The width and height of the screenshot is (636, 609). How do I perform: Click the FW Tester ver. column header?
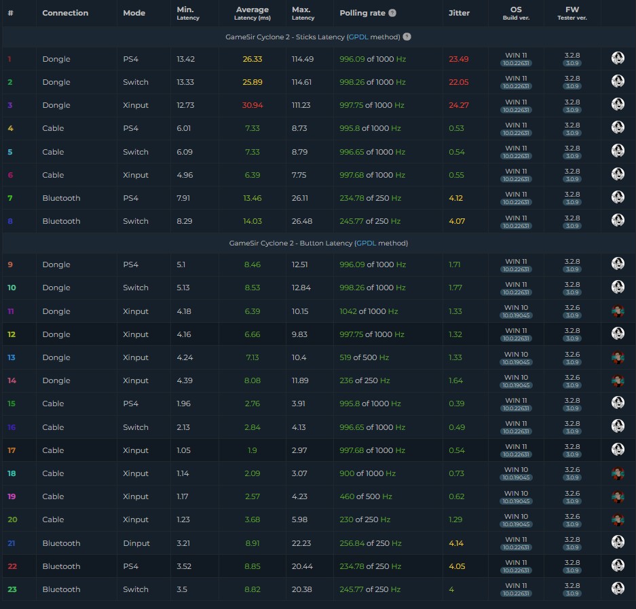[x=572, y=13]
